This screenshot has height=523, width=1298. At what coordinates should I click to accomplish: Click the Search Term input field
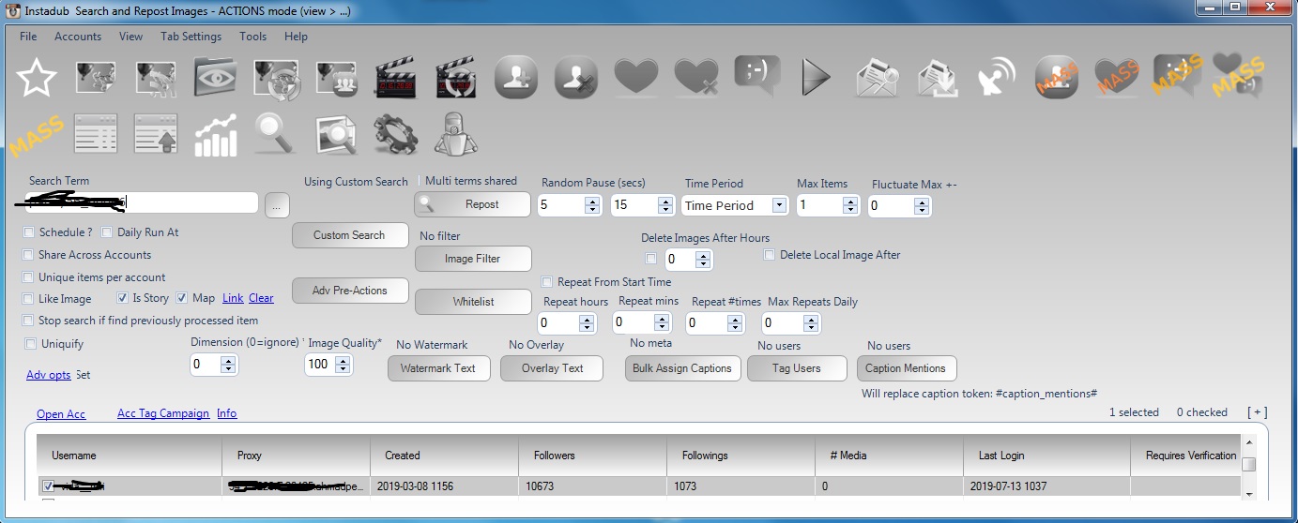pyautogui.click(x=141, y=202)
